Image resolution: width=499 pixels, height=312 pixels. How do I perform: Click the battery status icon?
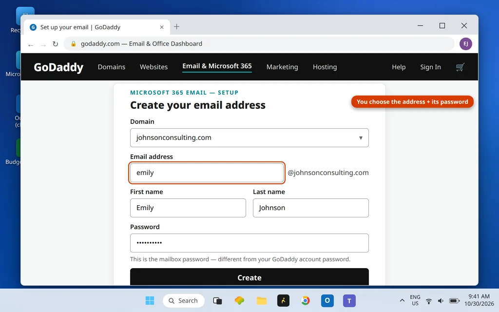coord(454,301)
